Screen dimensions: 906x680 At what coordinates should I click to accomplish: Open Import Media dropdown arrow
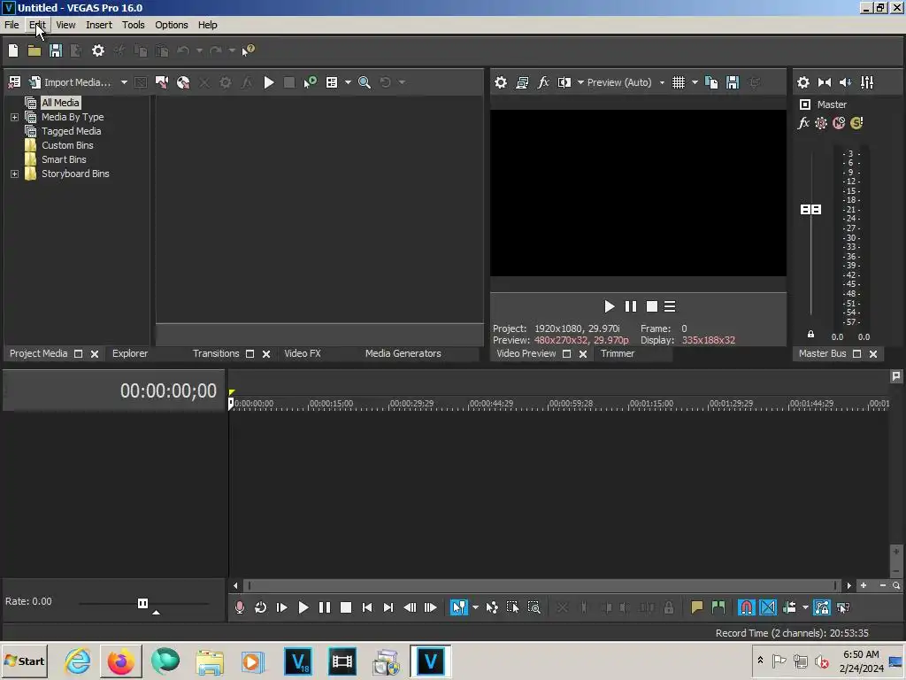pos(124,82)
